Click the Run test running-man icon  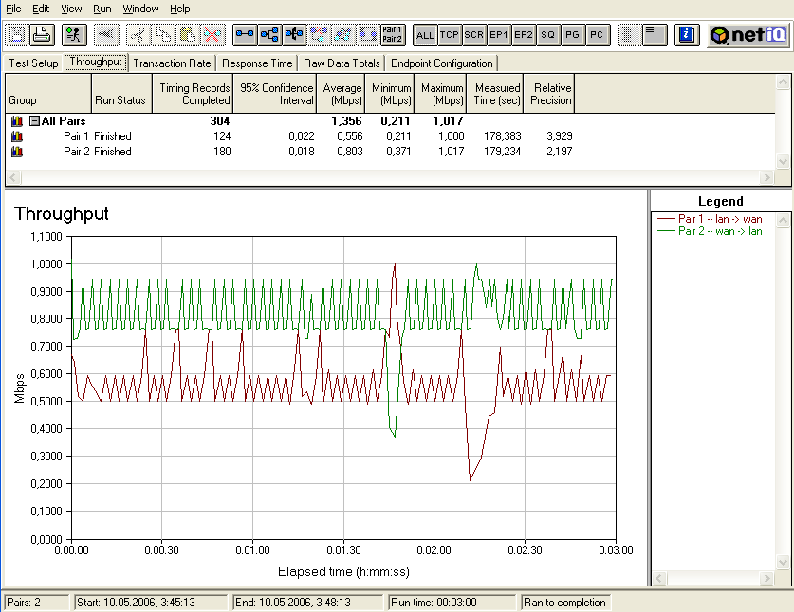(75, 35)
